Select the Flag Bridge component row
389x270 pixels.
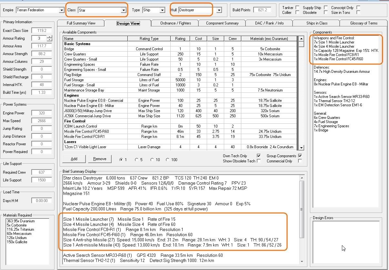(180, 75)
